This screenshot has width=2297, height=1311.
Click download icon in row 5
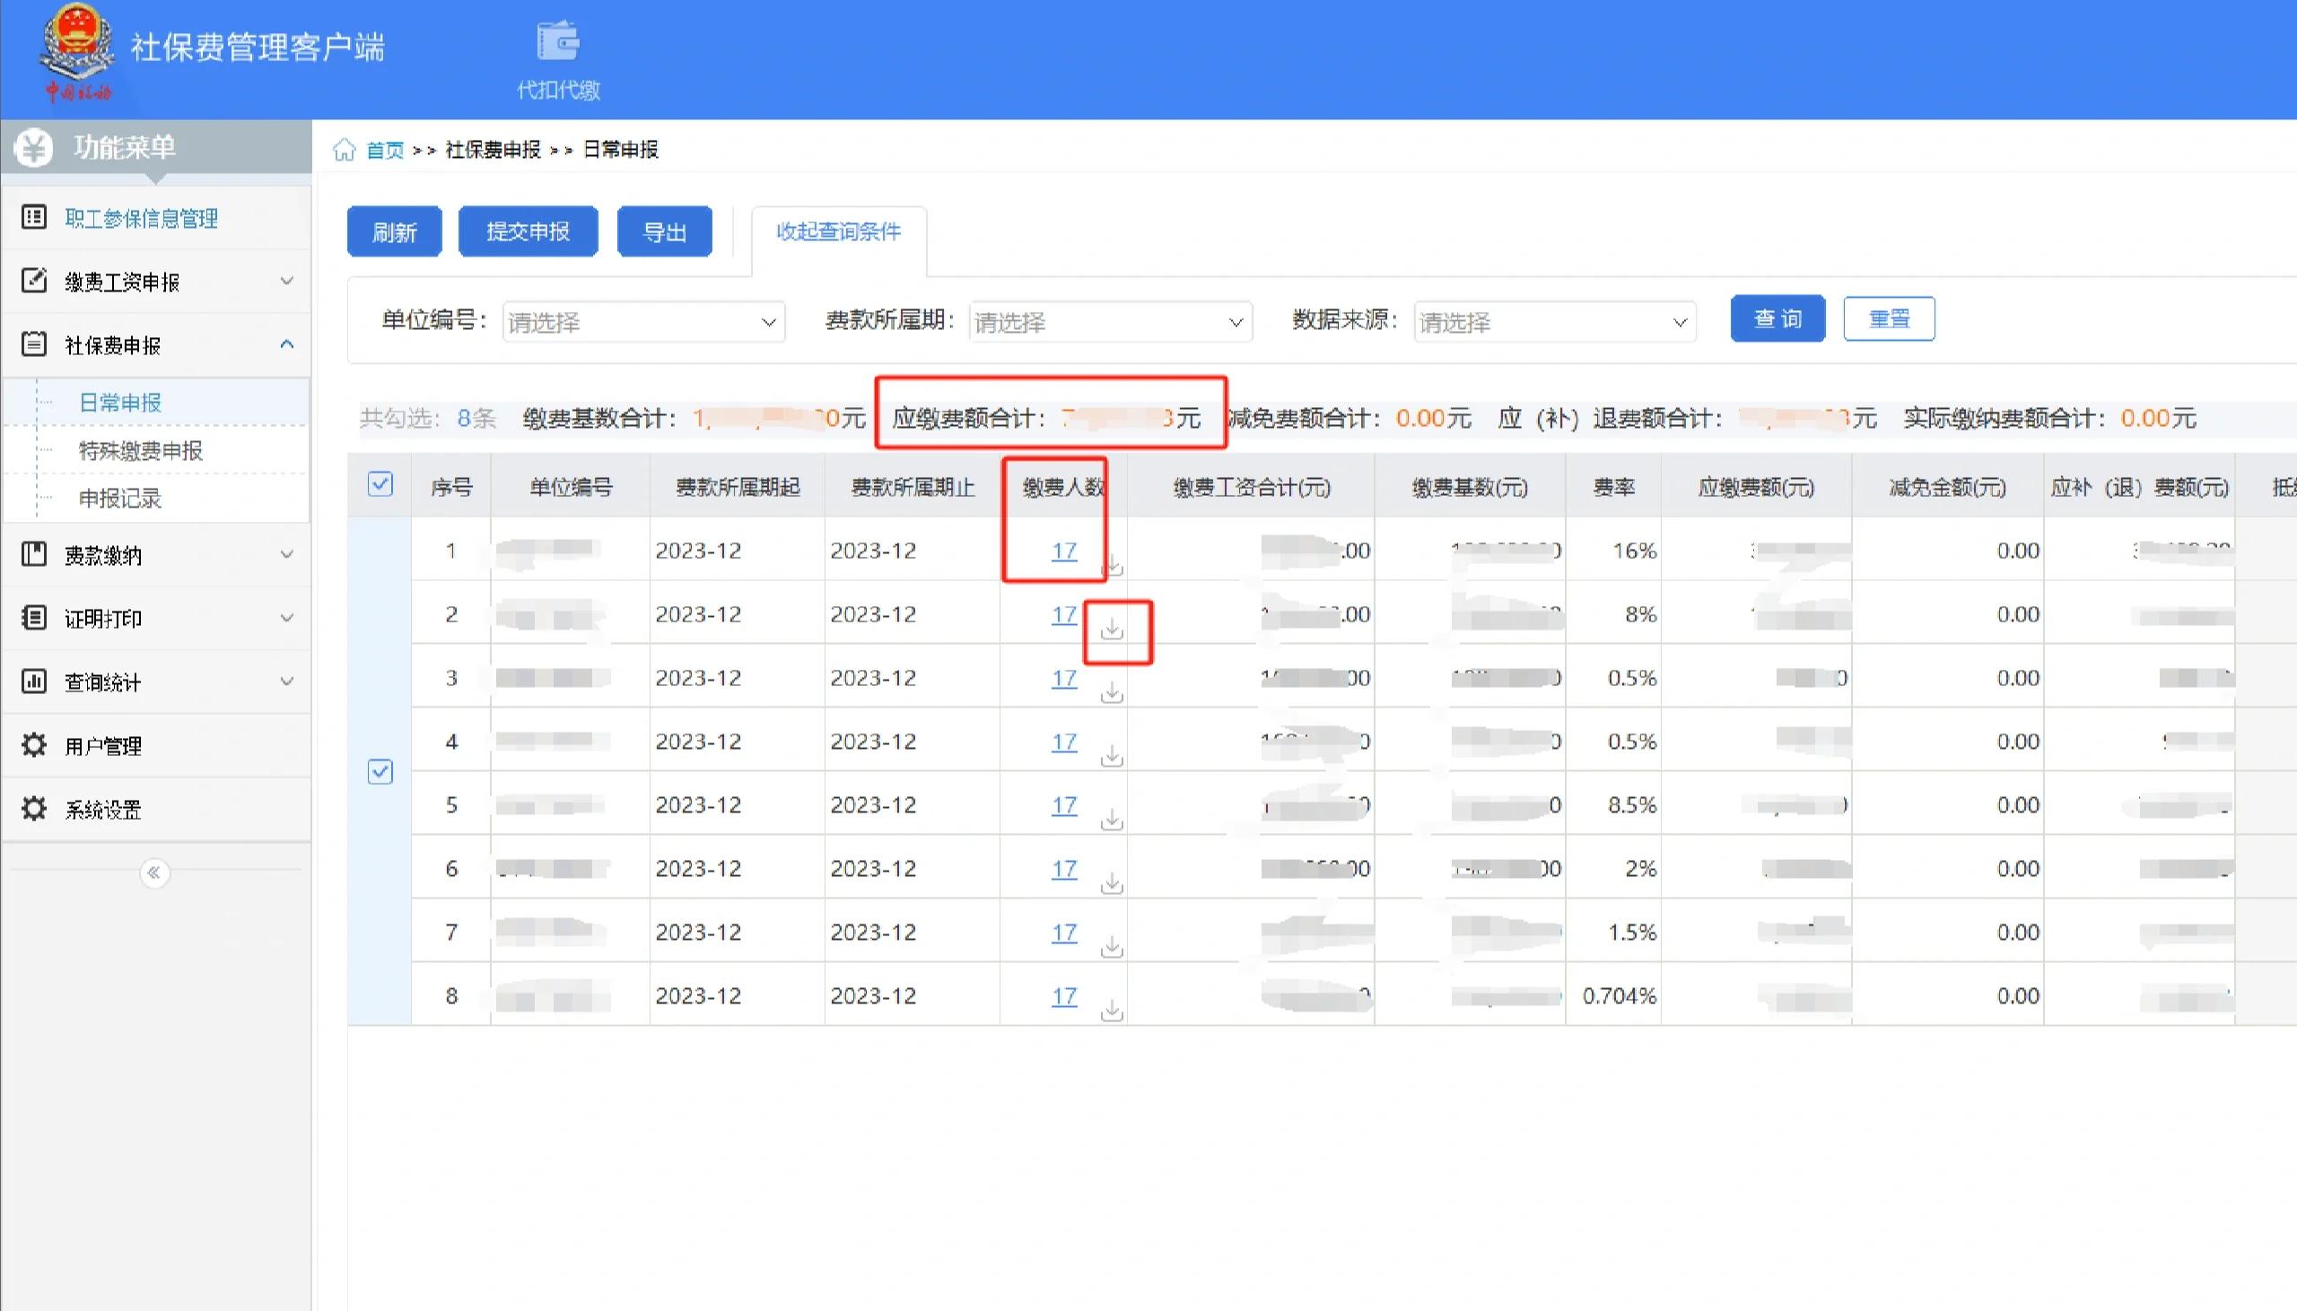[x=1113, y=819]
